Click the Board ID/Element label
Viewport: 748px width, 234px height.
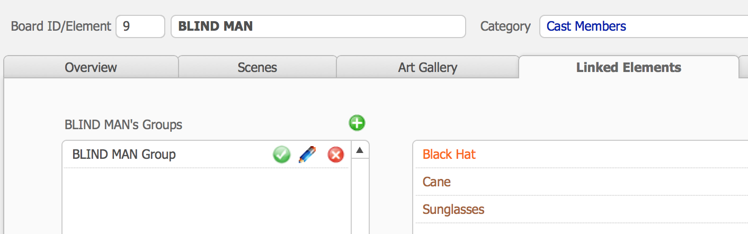point(61,26)
